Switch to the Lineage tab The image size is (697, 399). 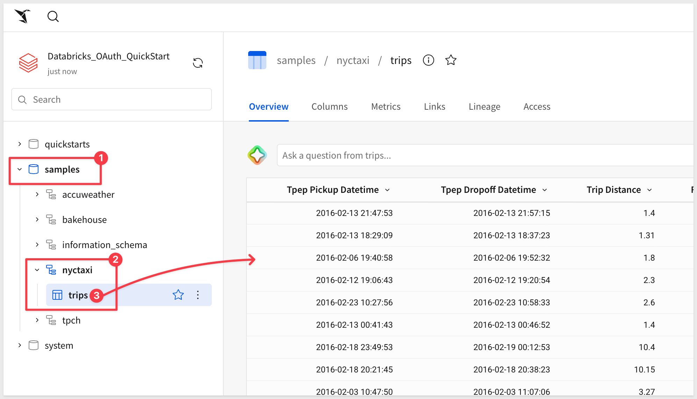[484, 107]
